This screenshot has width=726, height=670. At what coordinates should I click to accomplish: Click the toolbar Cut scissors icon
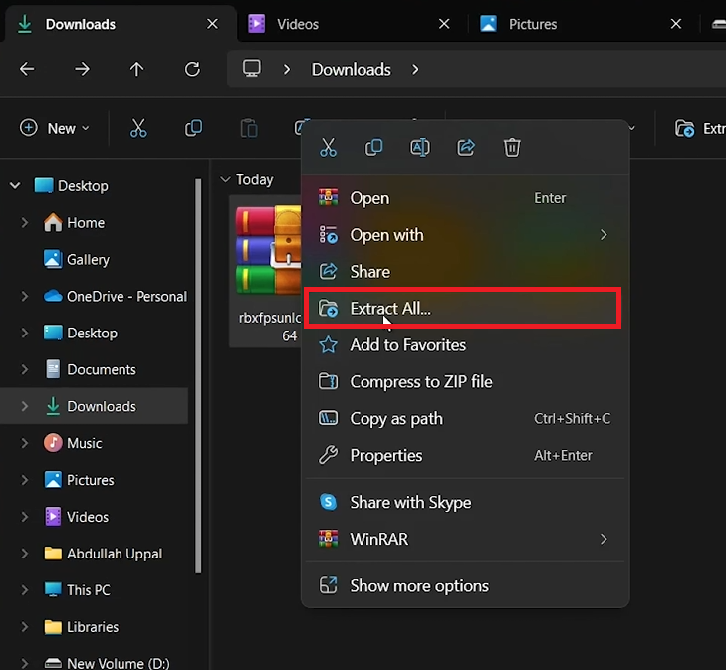tap(138, 128)
